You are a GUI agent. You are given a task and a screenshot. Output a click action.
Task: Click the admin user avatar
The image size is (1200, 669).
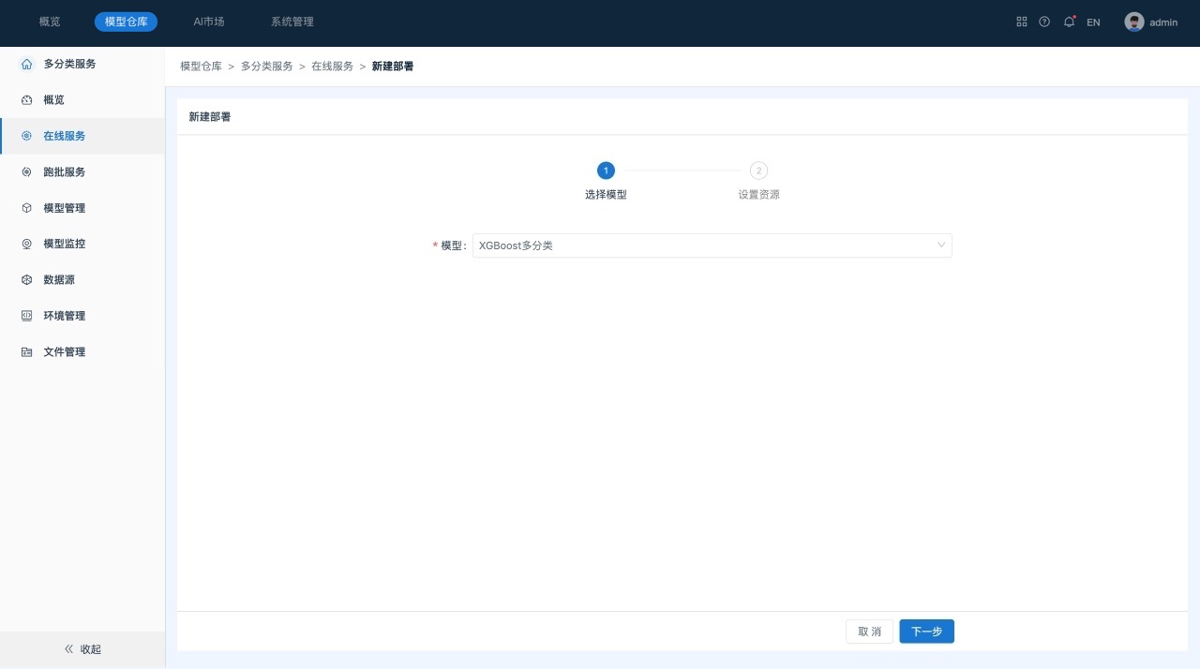(1134, 22)
